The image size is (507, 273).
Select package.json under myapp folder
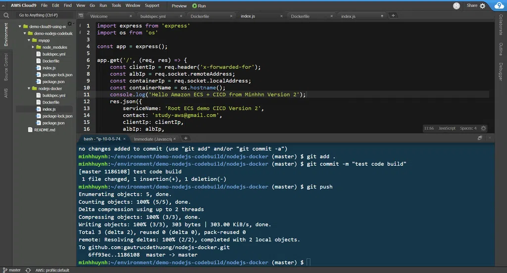coord(53,82)
